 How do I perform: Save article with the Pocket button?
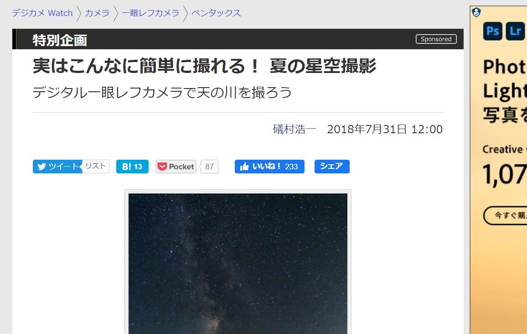point(176,167)
